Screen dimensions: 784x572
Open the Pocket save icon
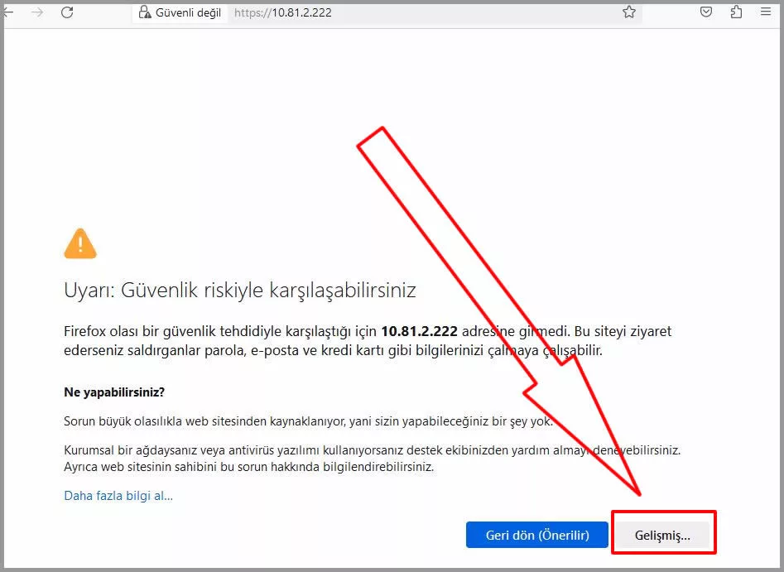(x=706, y=12)
